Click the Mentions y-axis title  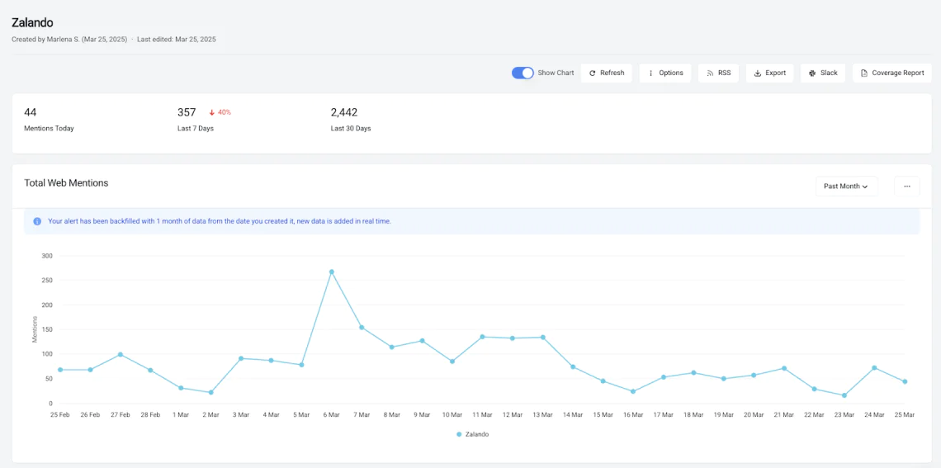(x=34, y=330)
